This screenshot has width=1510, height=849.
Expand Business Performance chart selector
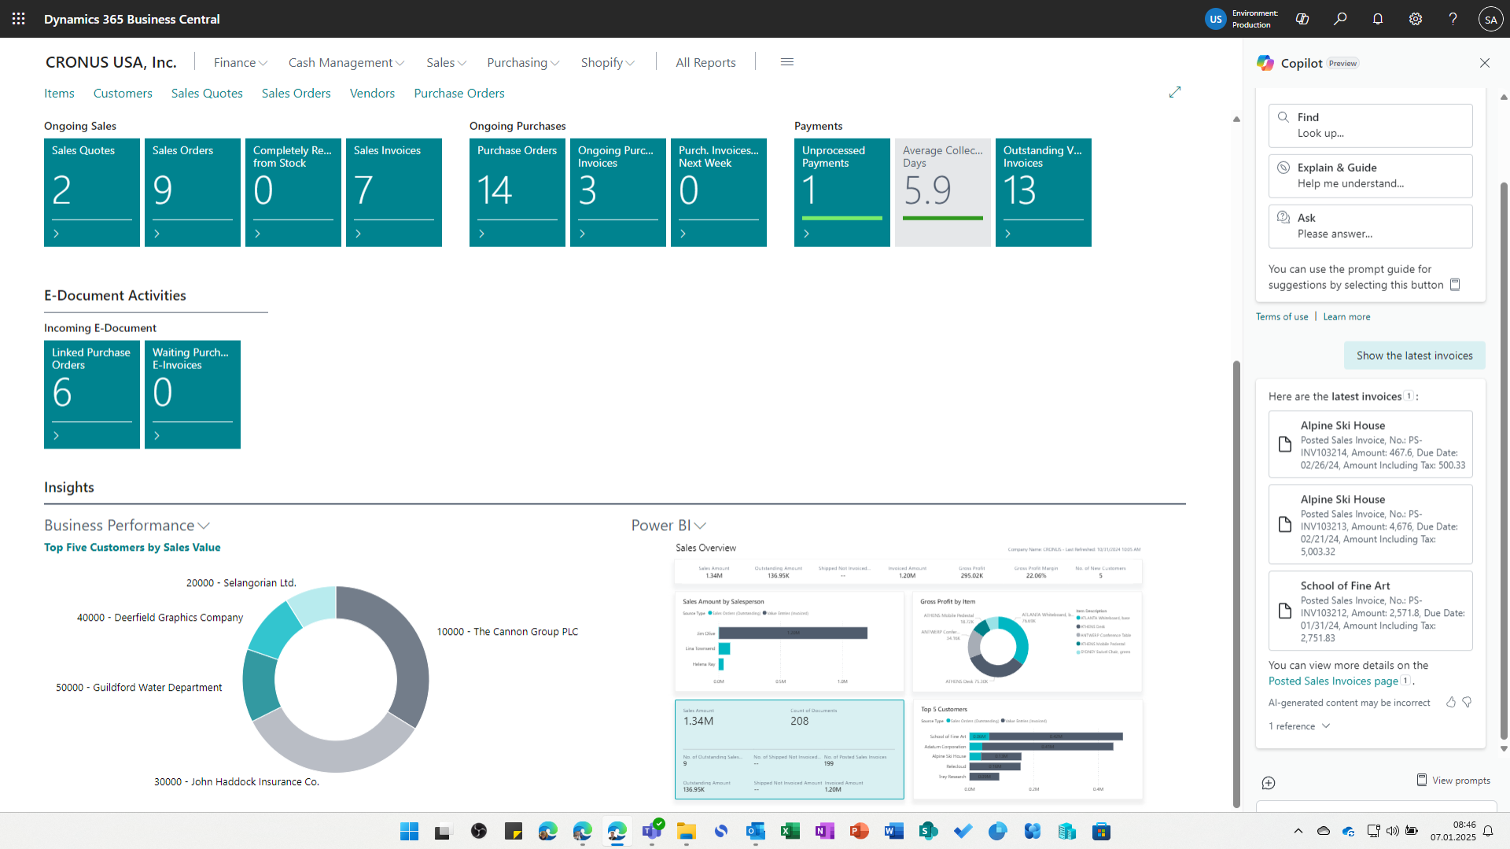click(x=127, y=525)
